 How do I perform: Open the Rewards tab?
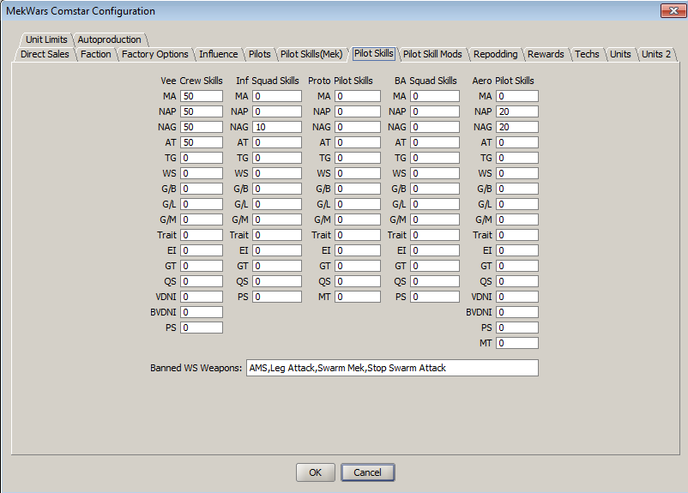(x=546, y=54)
